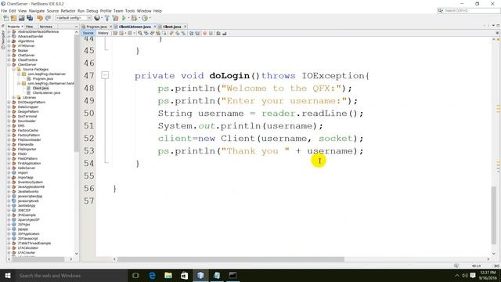Image resolution: width=501 pixels, height=282 pixels.
Task: Click the Profile Project toolbar icon
Action: (x=145, y=18)
